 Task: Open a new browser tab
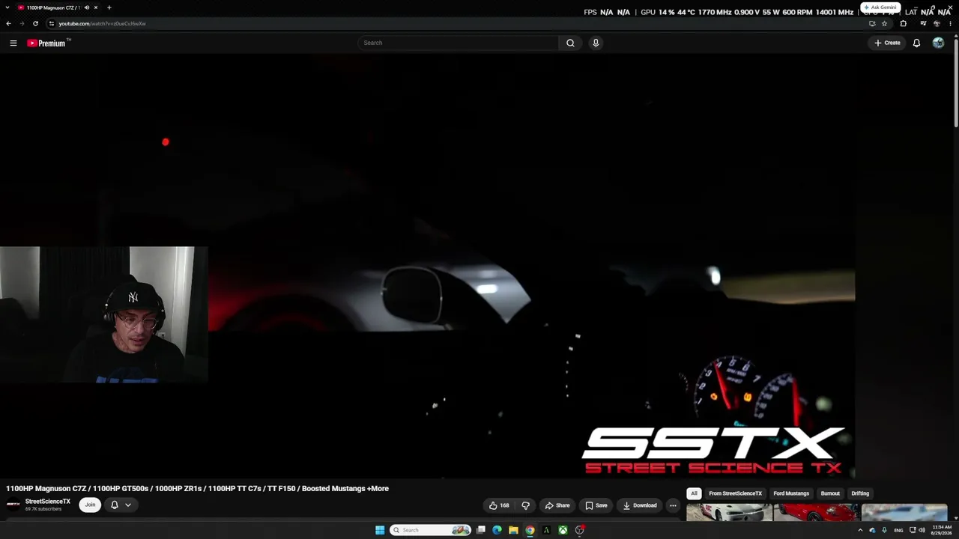109,7
